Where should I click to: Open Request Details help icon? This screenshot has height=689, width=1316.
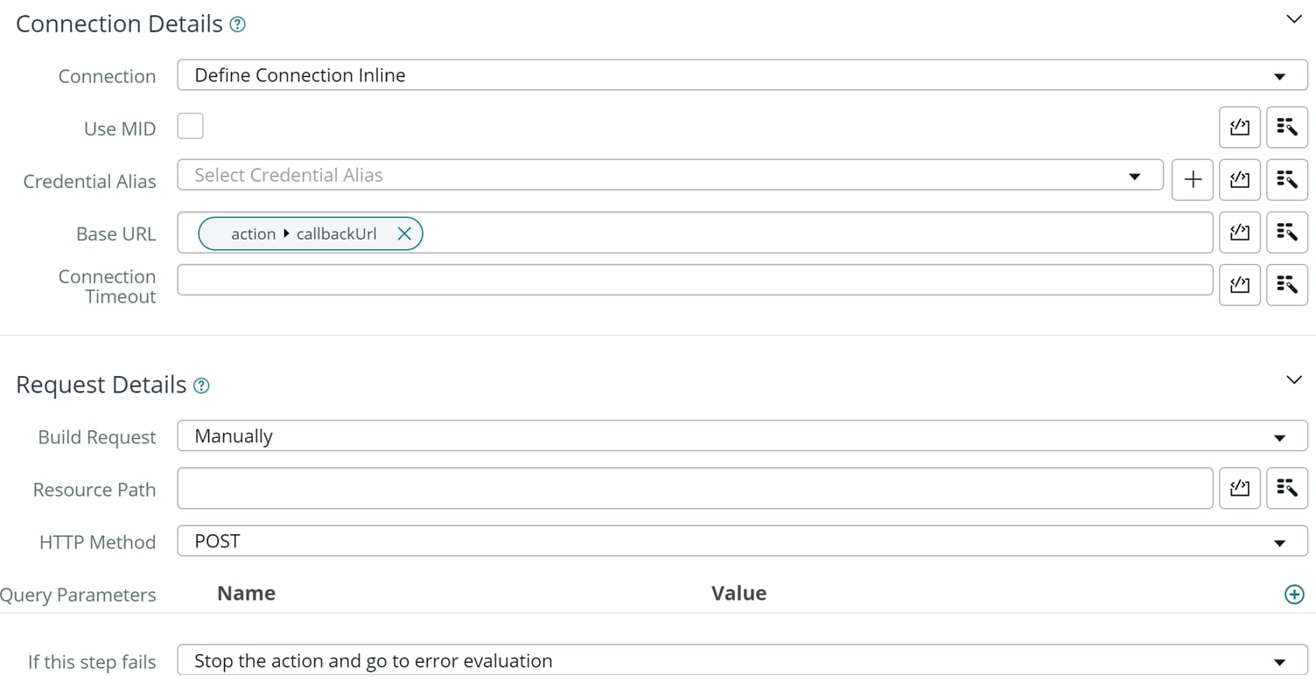(201, 386)
